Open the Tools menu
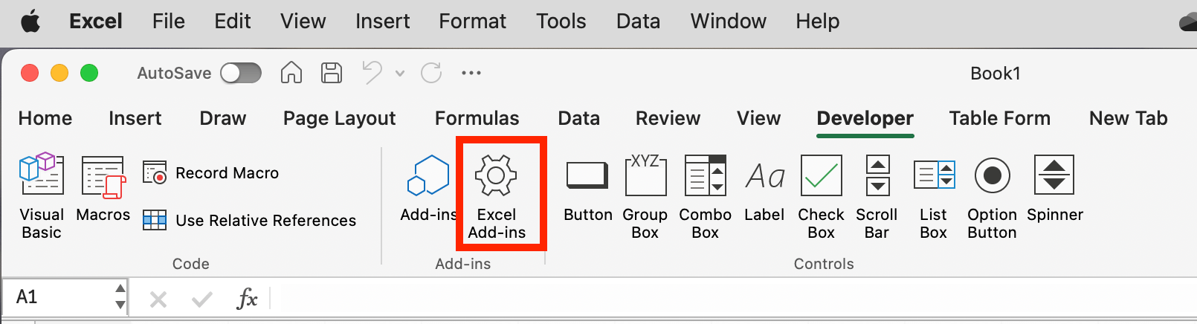This screenshot has height=324, width=1197. coord(561,21)
